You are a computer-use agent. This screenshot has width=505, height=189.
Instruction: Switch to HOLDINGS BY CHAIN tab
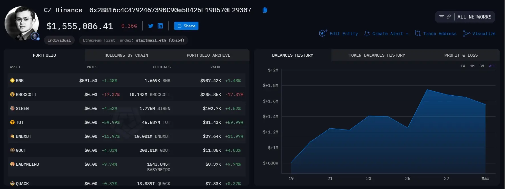click(x=126, y=55)
